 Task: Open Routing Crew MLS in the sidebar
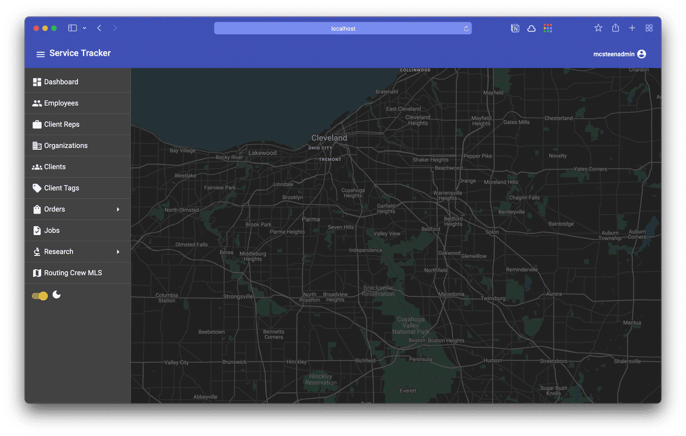(x=77, y=273)
